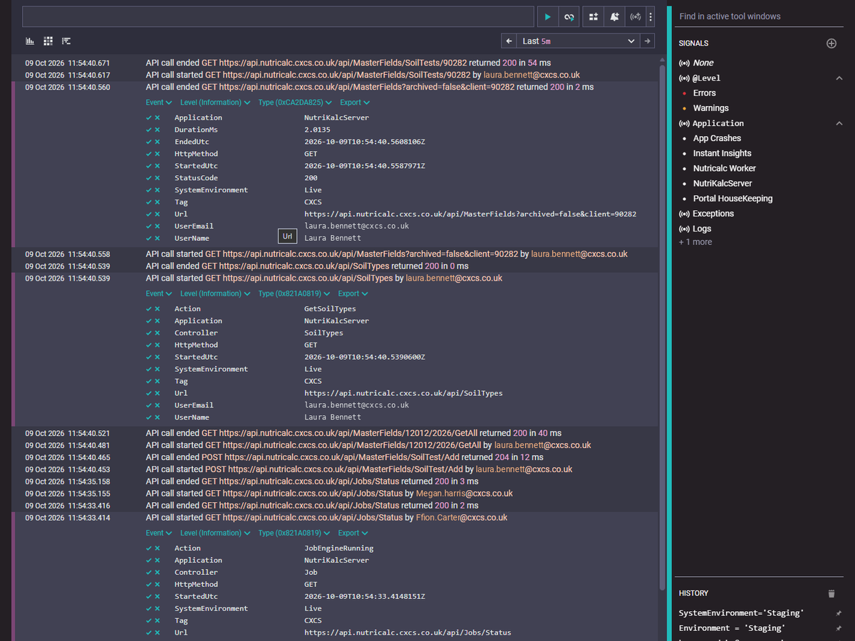The height and width of the screenshot is (641, 855).
Task: Toggle the Nutricalc Worker signal
Action: pyautogui.click(x=724, y=168)
